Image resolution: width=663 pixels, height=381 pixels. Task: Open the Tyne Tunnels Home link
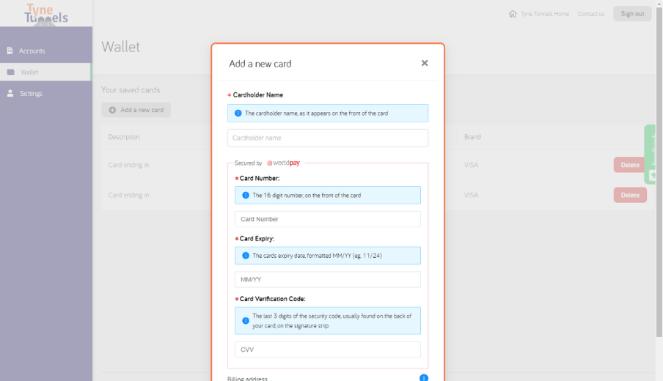(x=545, y=14)
